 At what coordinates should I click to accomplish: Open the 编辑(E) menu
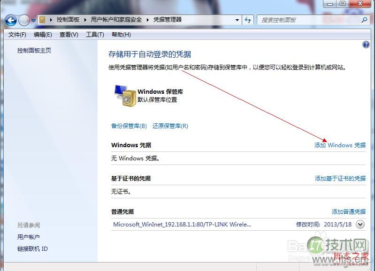pos(43,35)
